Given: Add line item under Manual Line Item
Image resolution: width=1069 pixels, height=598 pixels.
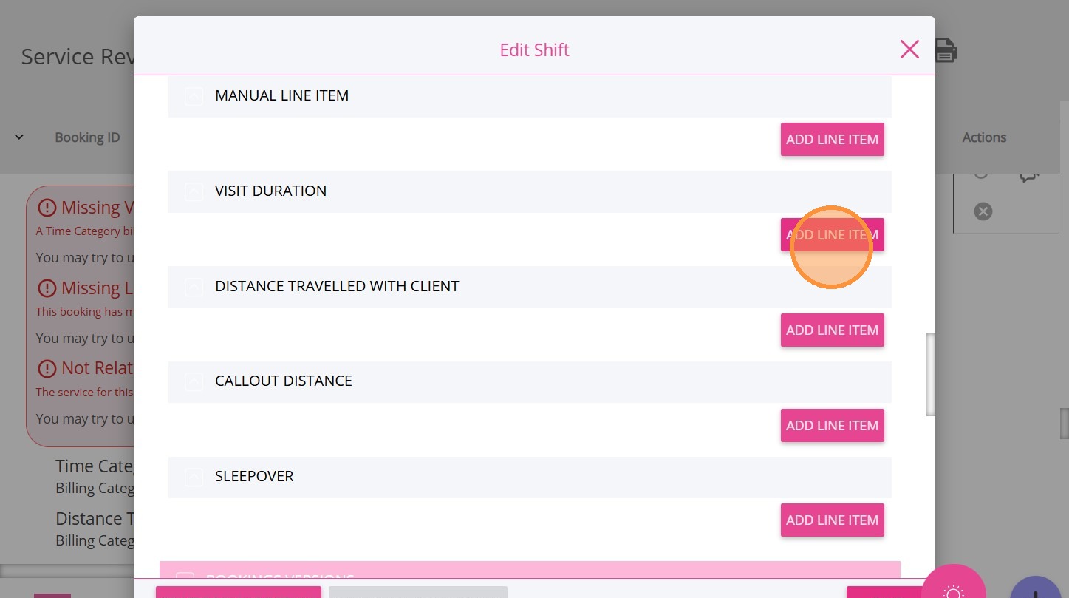Looking at the screenshot, I should click(832, 139).
